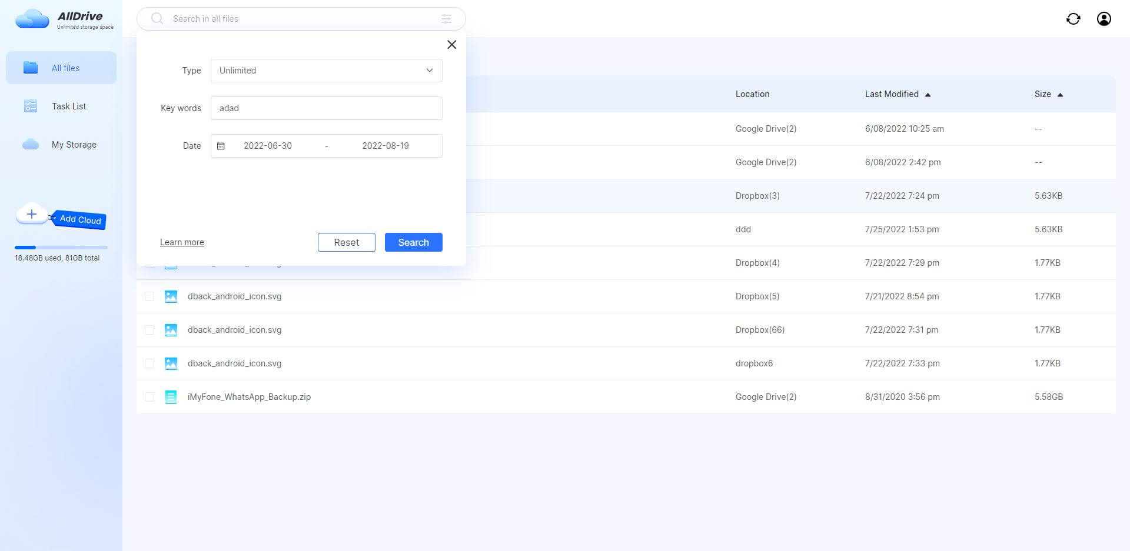The image size is (1130, 551).
Task: Click the blue Search button
Action: [414, 242]
